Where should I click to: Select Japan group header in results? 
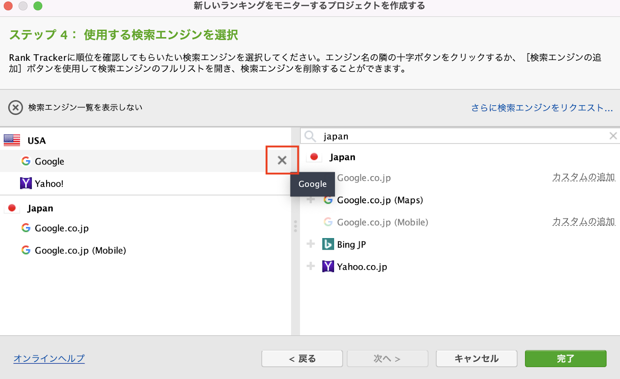tap(460, 157)
